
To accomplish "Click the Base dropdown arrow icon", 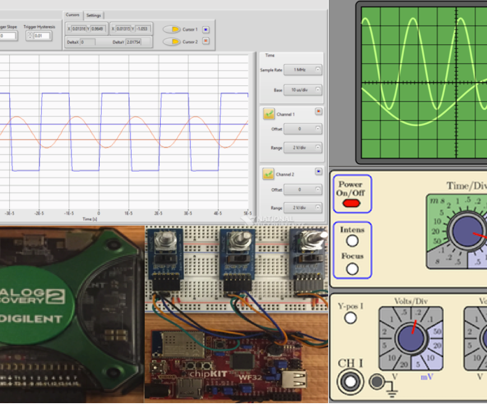I will [x=318, y=90].
